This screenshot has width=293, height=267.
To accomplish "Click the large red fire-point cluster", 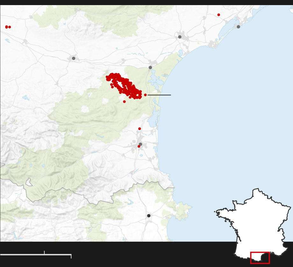I will [124, 86].
